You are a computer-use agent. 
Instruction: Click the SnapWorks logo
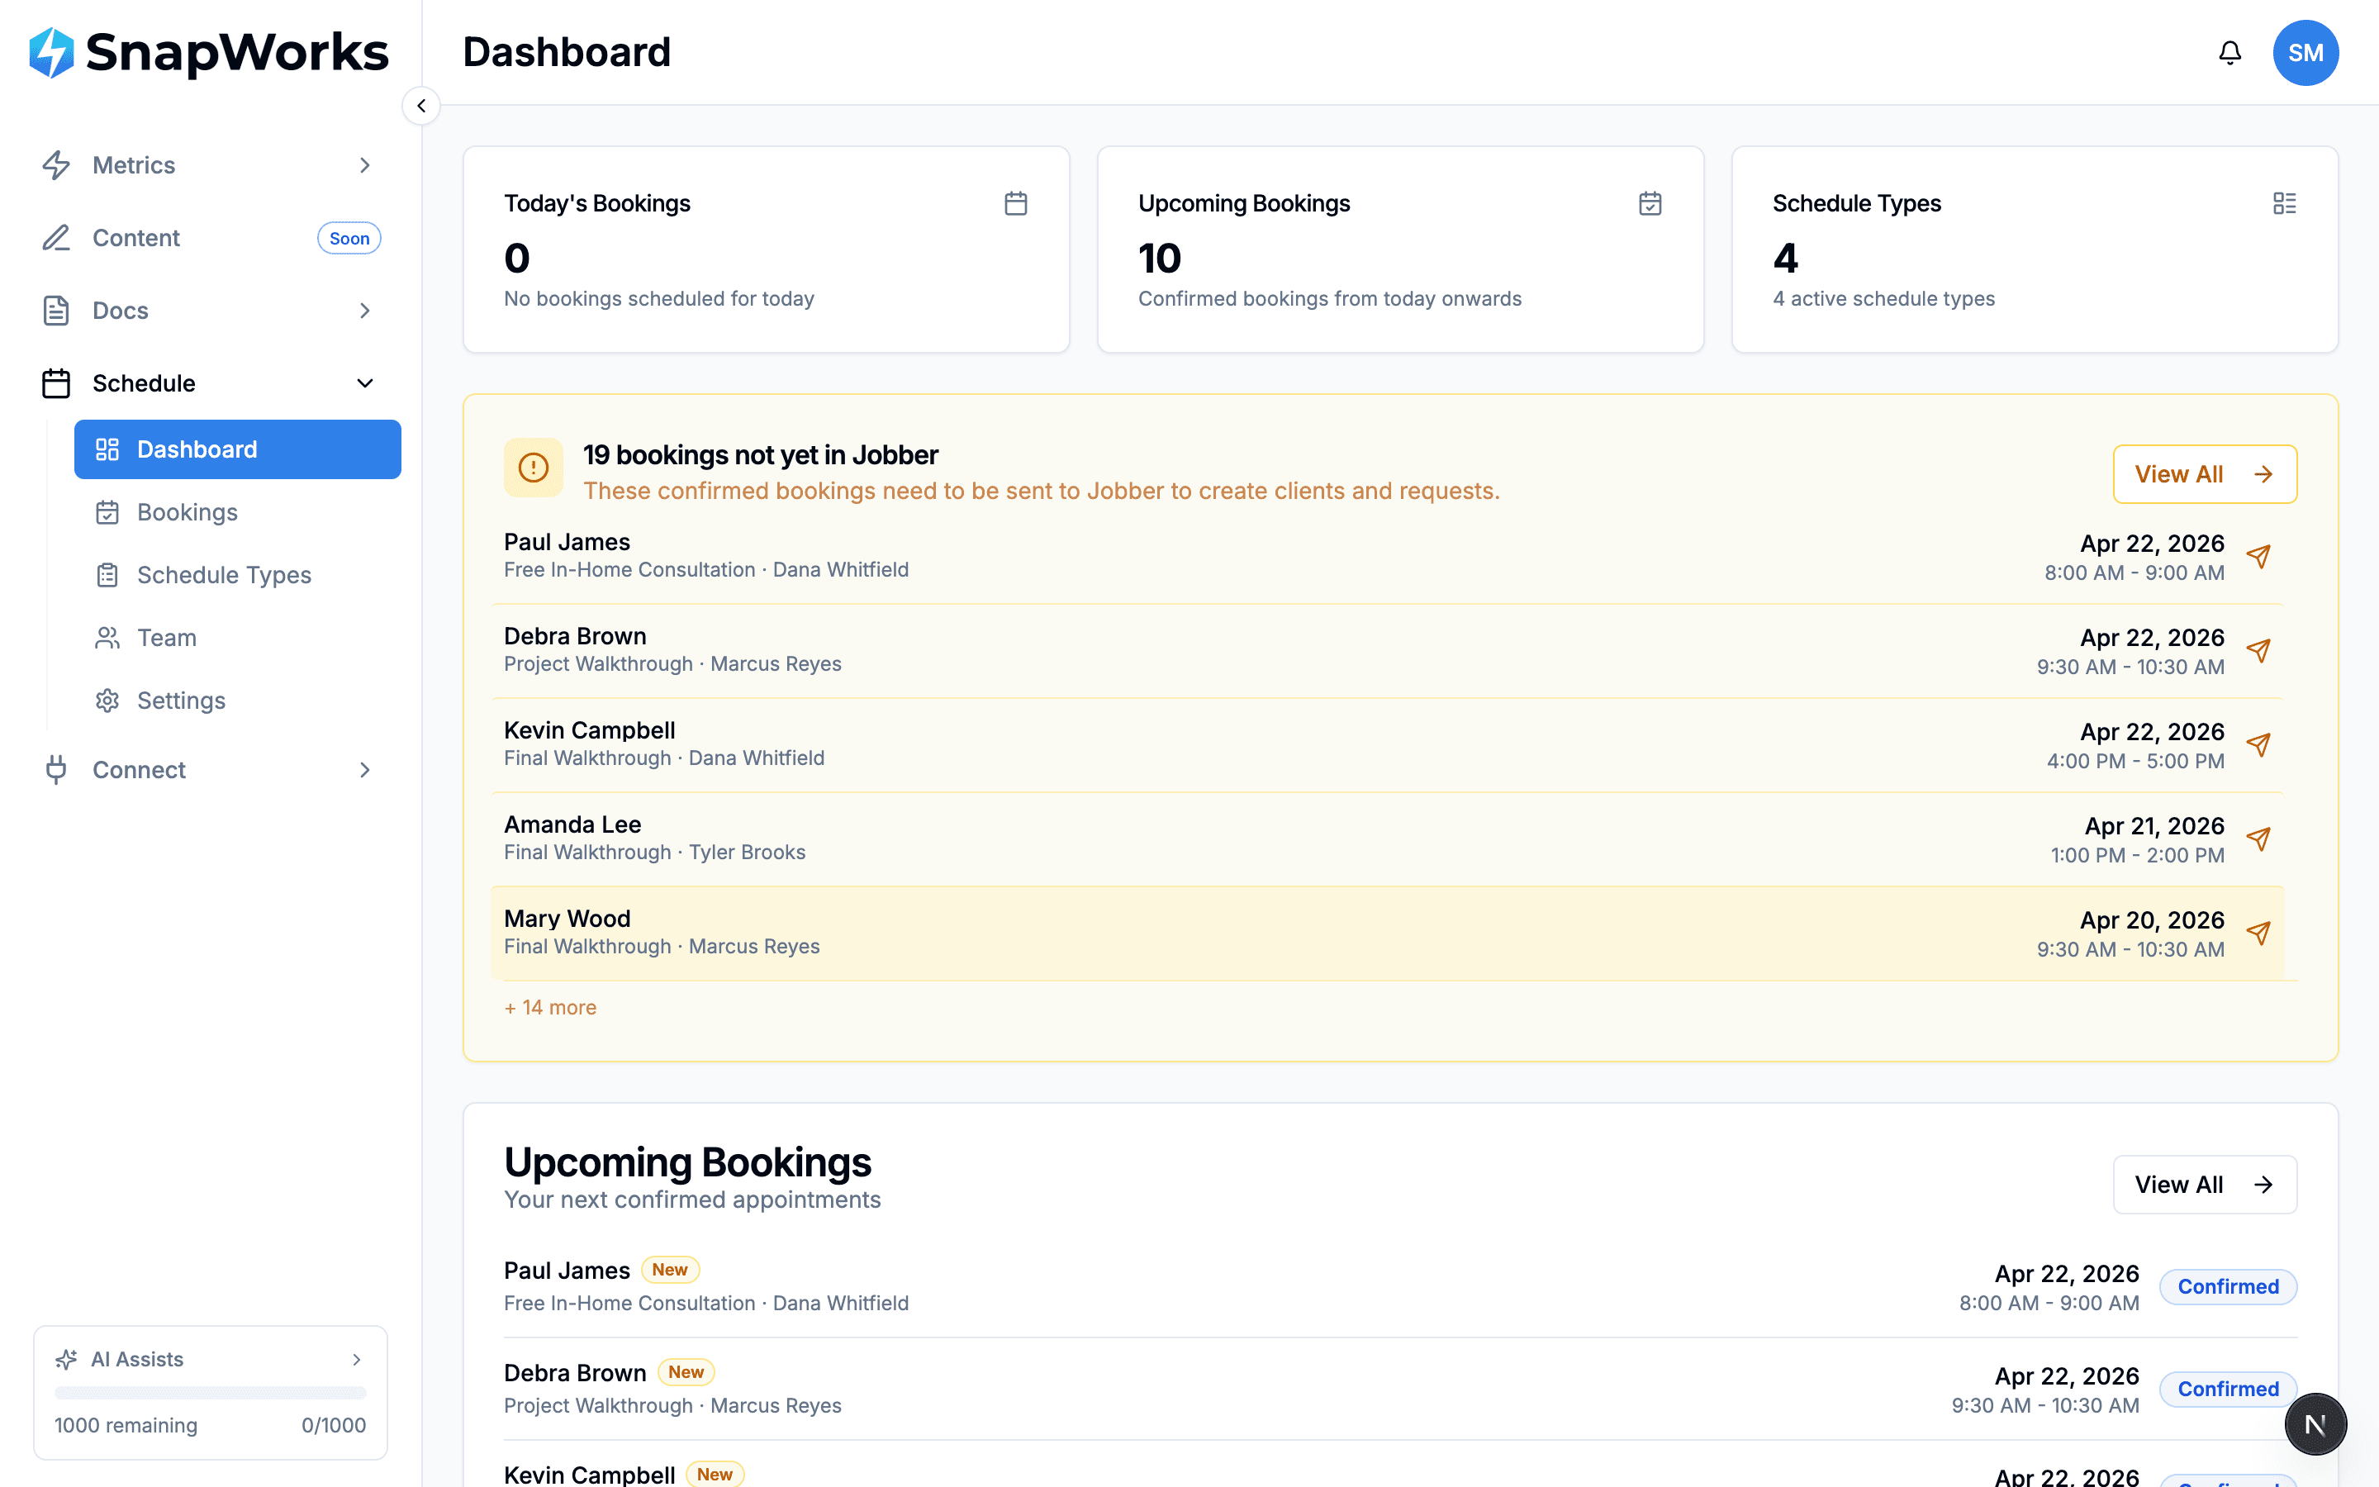[x=207, y=52]
